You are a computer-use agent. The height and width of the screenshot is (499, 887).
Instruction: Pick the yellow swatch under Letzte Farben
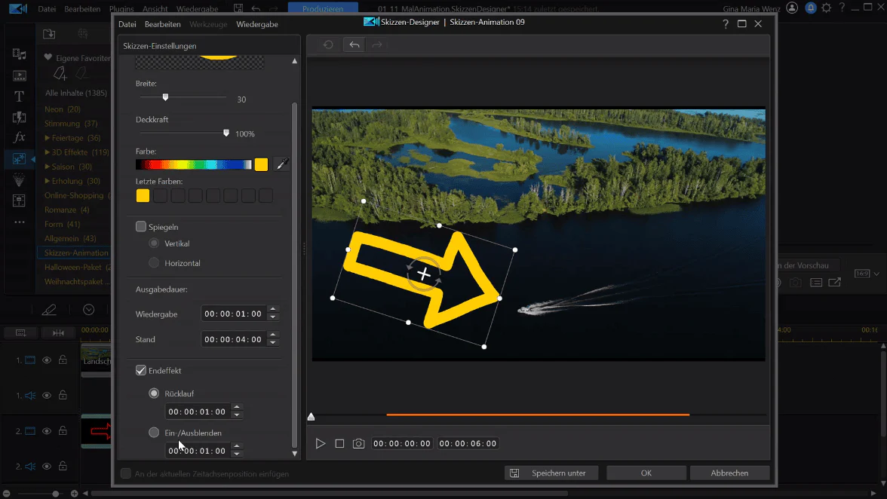(x=143, y=195)
